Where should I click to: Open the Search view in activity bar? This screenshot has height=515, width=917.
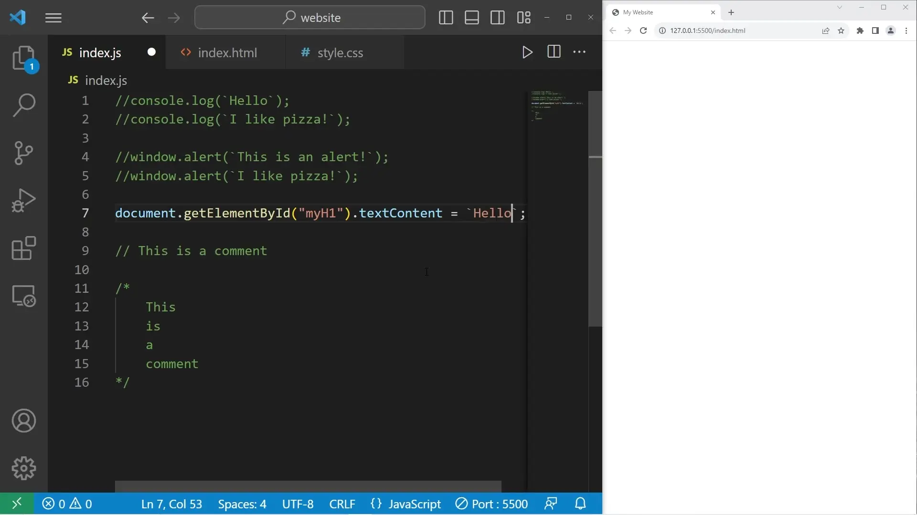(23, 105)
